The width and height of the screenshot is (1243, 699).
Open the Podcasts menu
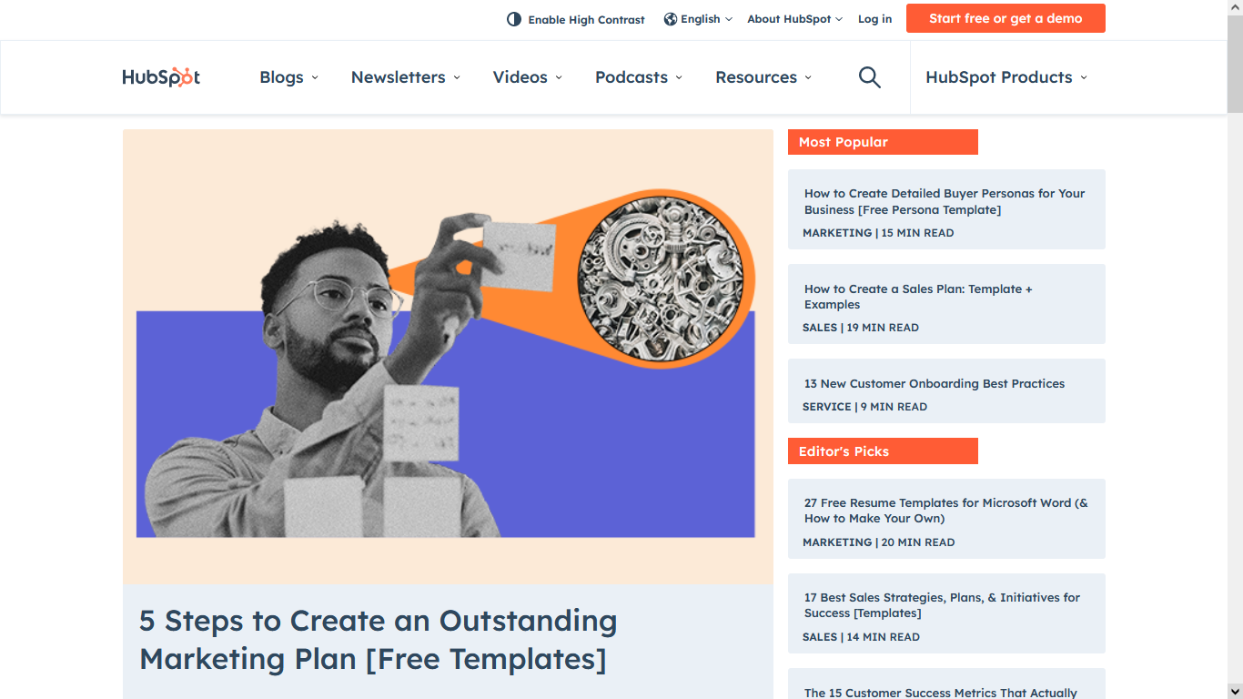point(639,77)
